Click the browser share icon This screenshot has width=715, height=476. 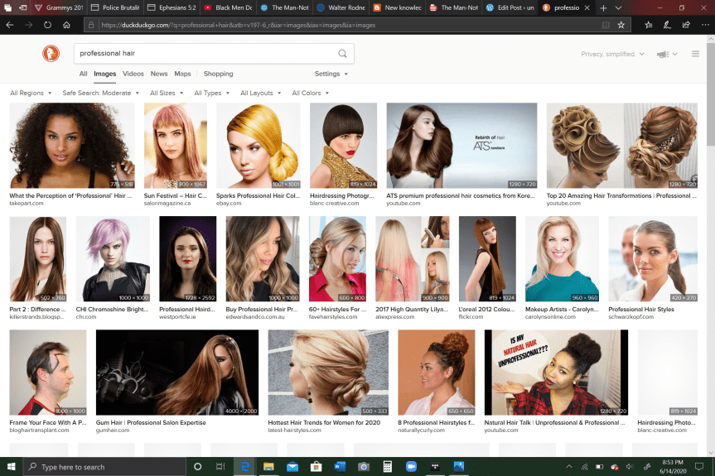pyautogui.click(x=685, y=25)
